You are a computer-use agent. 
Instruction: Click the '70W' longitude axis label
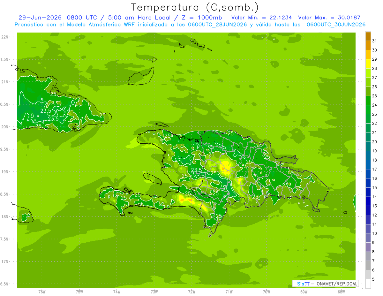pyautogui.click(x=267, y=292)
